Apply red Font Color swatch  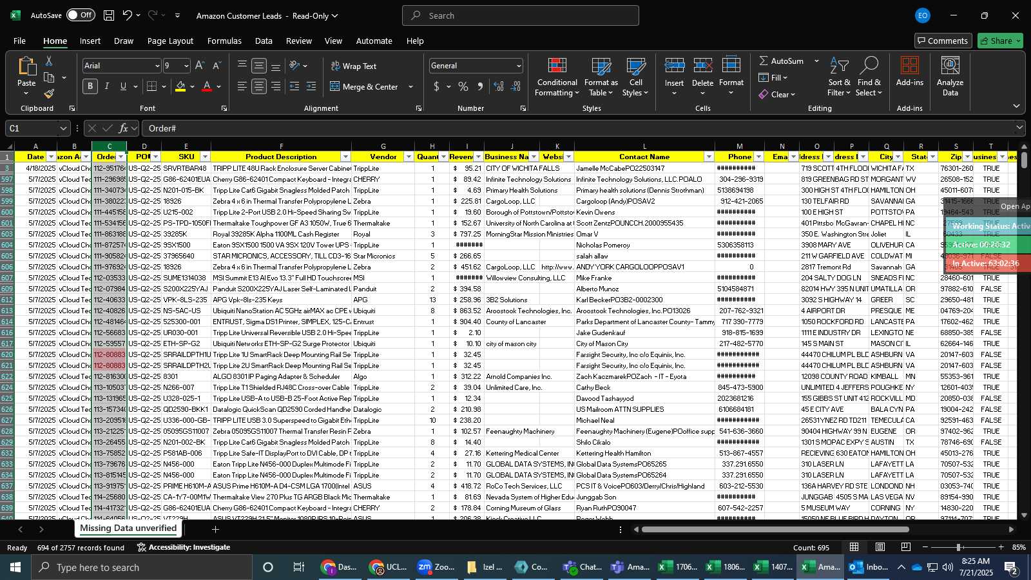[x=207, y=86]
